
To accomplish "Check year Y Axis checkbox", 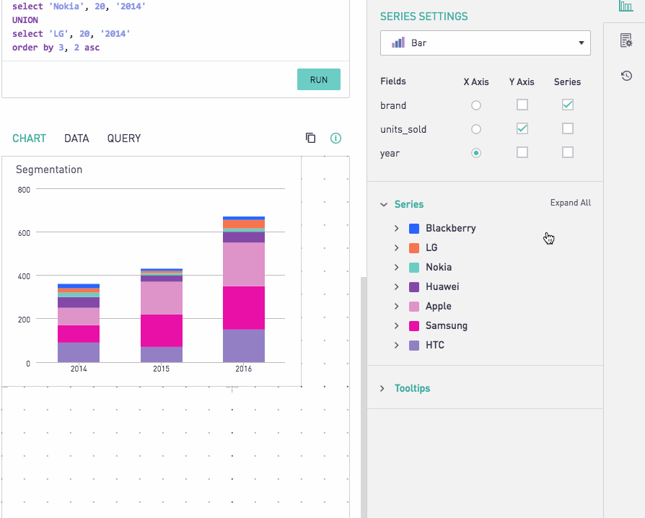I will 522,153.
